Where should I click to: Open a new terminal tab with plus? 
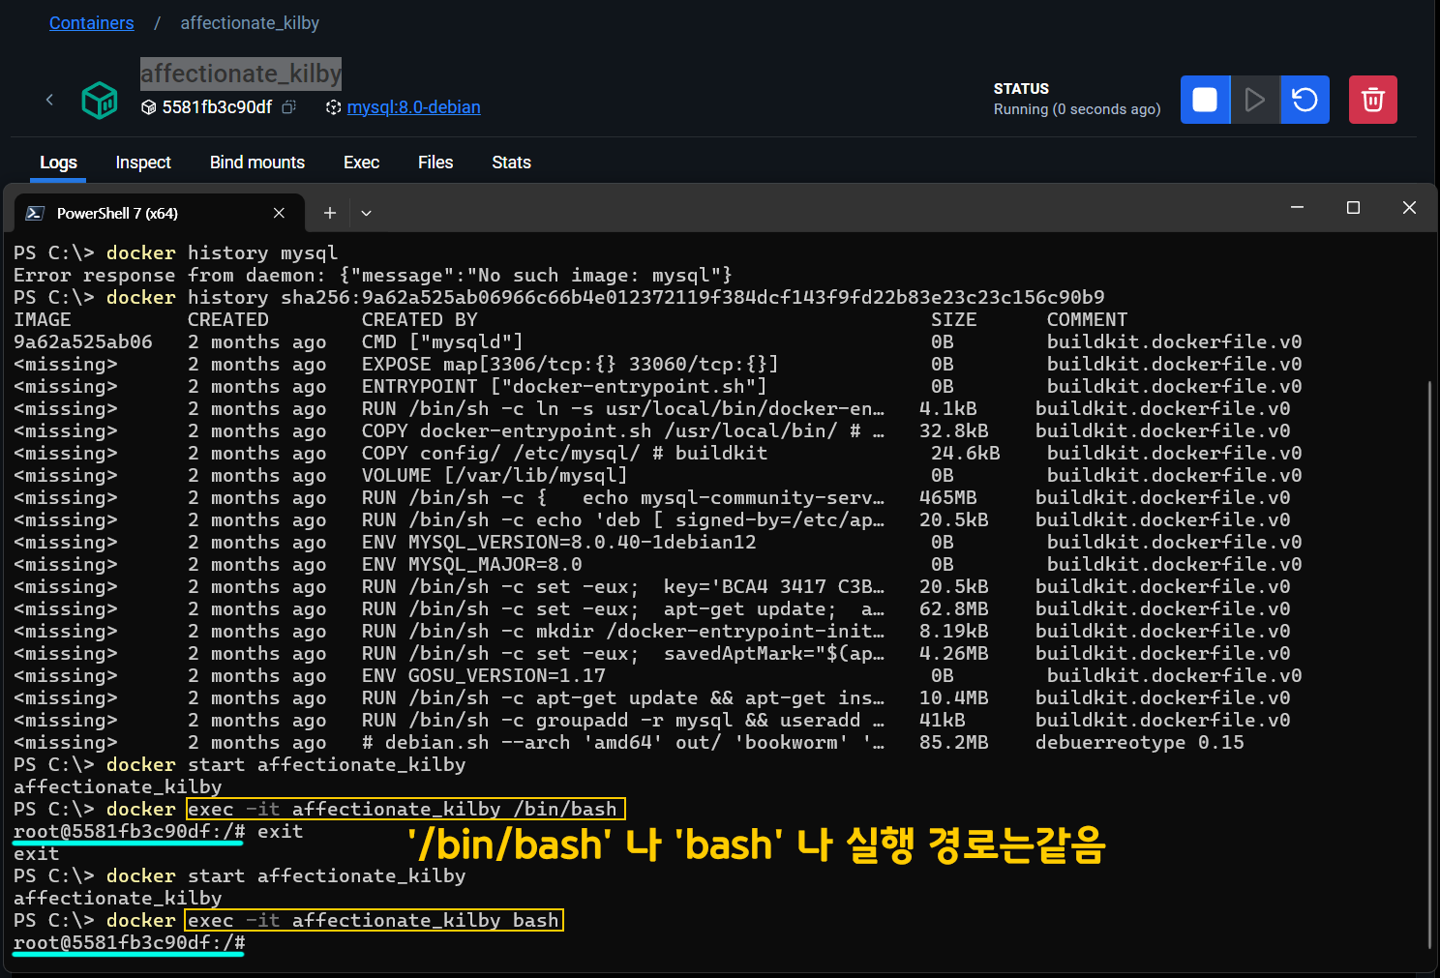[330, 213]
